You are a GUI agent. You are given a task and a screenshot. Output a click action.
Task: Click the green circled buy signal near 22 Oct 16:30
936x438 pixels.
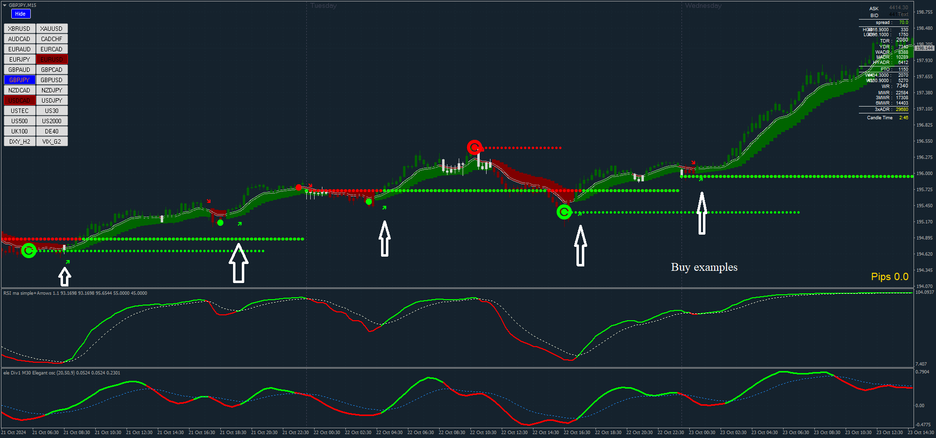coord(564,212)
